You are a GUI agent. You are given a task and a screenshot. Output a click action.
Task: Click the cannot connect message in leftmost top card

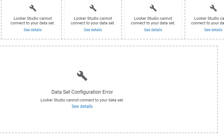(x=33, y=21)
